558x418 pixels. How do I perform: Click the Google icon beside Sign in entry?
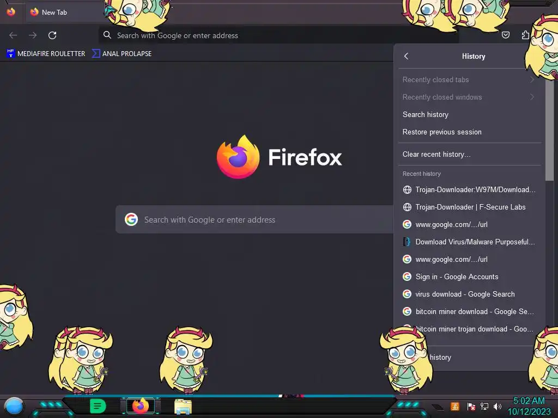tap(407, 276)
